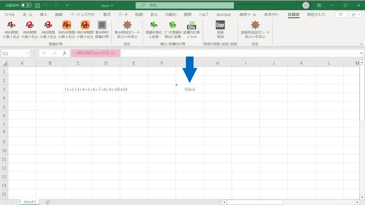
Task: Expand the formula bar
Action: tap(361, 54)
